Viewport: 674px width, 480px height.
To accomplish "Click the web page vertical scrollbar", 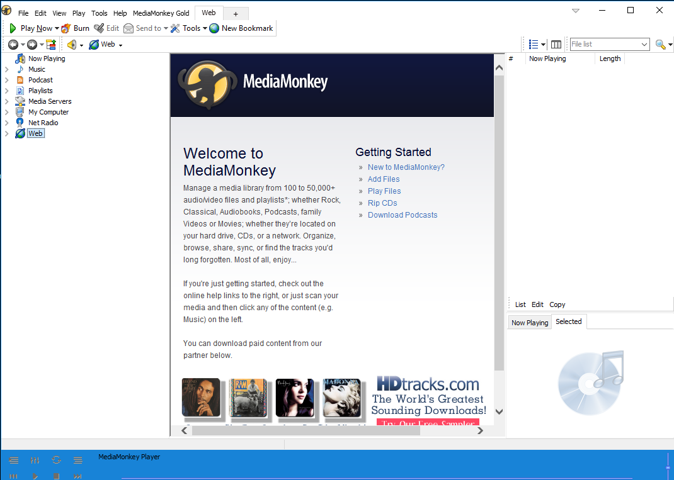I will pos(499,223).
